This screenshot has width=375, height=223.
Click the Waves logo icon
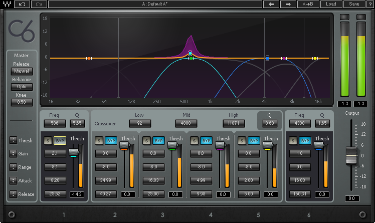7,4
